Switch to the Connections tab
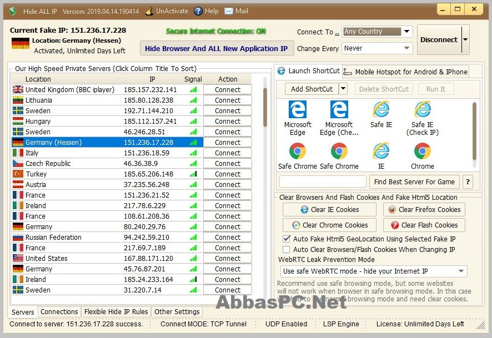This screenshot has height=338, width=492. click(x=59, y=312)
